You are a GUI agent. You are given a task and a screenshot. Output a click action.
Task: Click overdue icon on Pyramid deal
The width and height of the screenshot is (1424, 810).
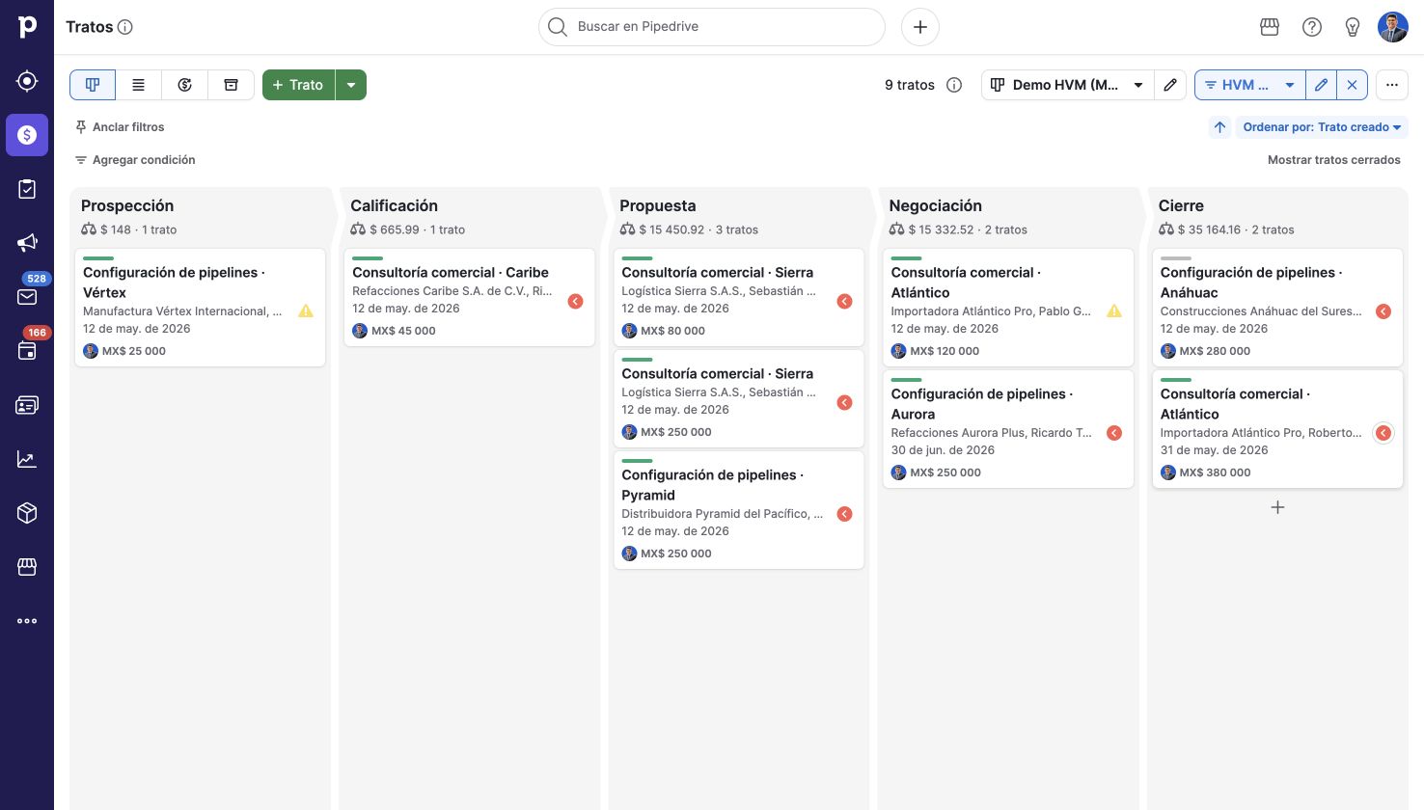tap(844, 514)
